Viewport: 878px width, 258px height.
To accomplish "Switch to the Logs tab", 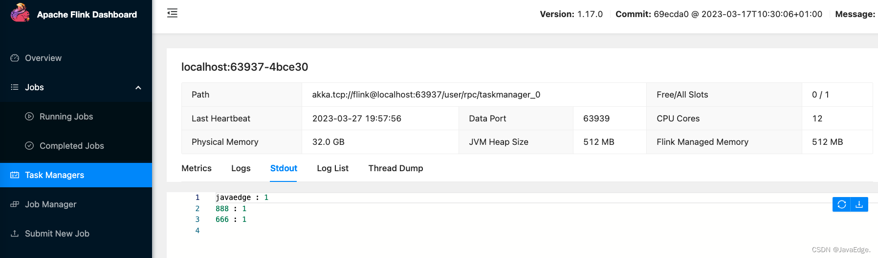I will [x=241, y=168].
